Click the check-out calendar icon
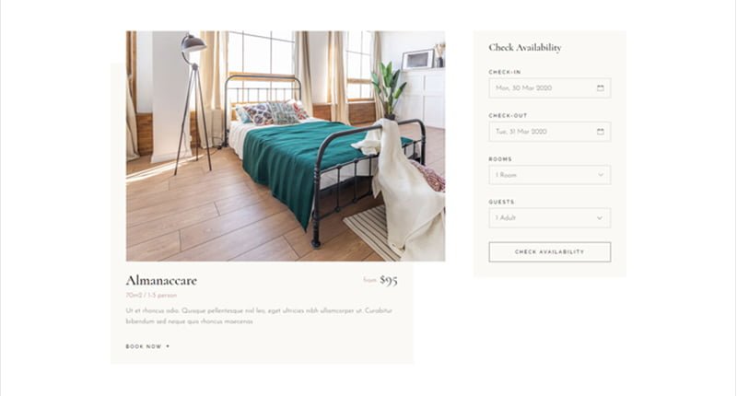This screenshot has height=396, width=737. tap(601, 132)
